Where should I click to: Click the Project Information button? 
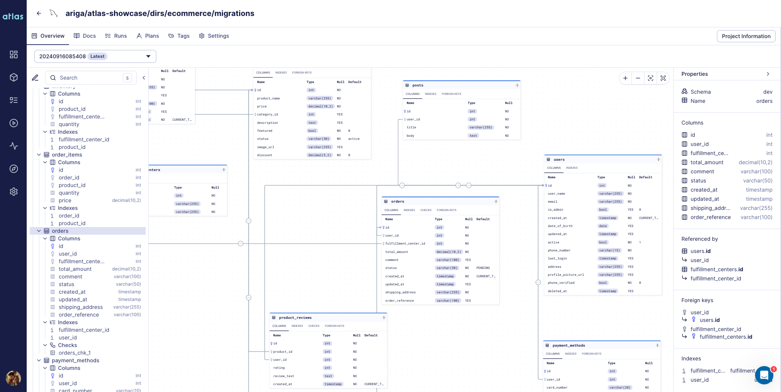tap(746, 36)
